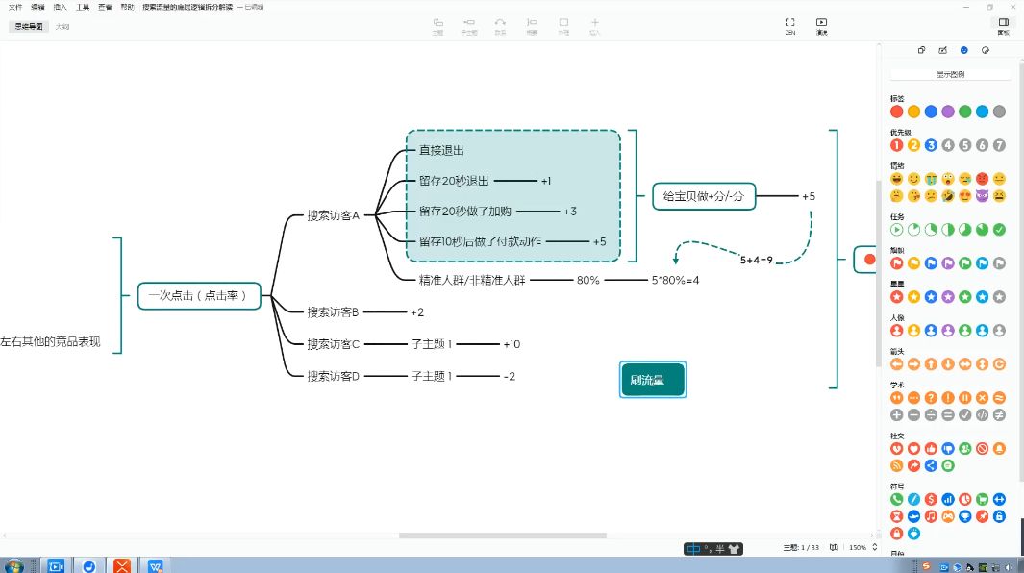This screenshot has width=1024, height=573.
Task: Enter ZEN mode from the toolbar
Action: pyautogui.click(x=789, y=26)
